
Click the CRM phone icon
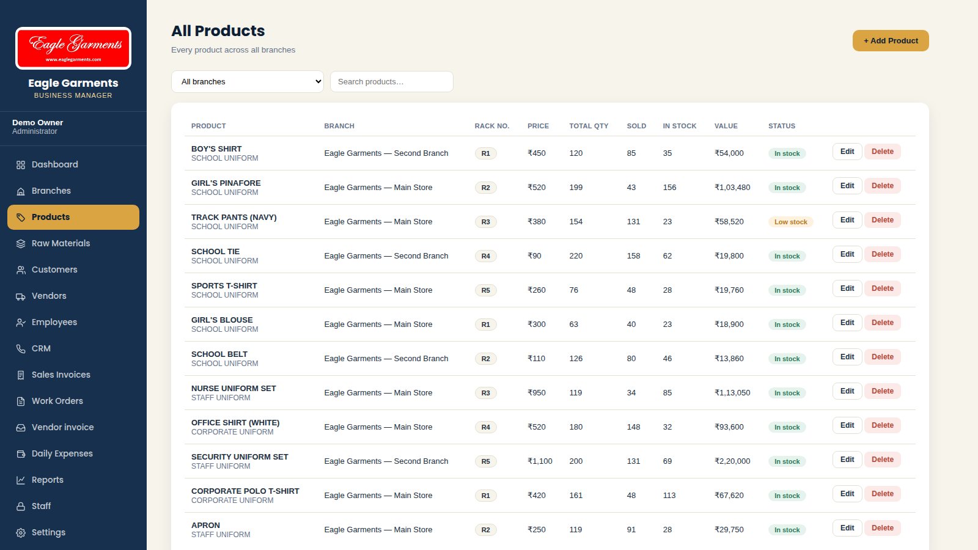21,349
